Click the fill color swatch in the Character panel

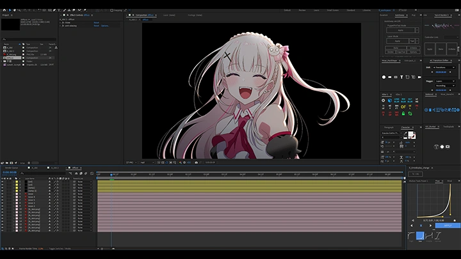click(410, 134)
